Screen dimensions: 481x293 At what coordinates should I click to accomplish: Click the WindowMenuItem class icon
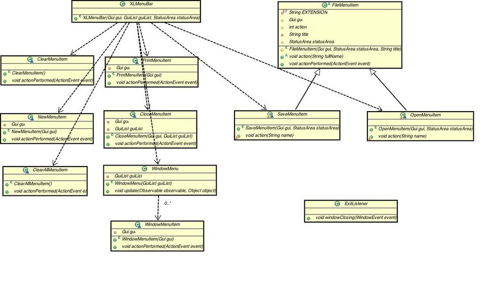pos(138,225)
